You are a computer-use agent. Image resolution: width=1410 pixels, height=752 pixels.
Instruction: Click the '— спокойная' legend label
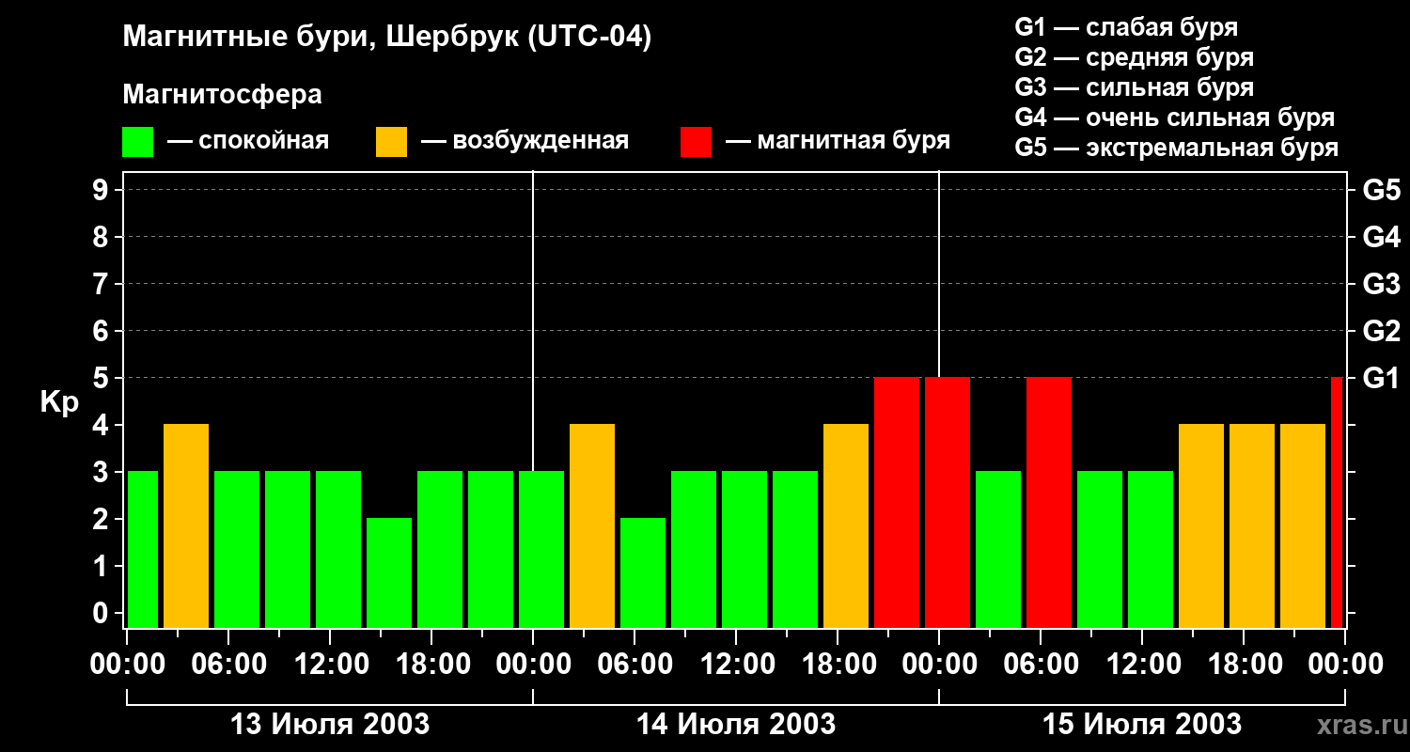pyautogui.click(x=248, y=141)
